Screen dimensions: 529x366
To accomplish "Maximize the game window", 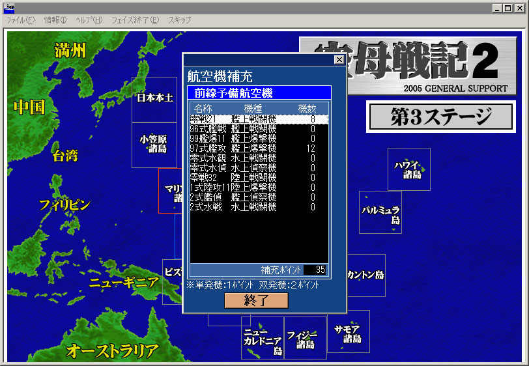I will (x=508, y=8).
